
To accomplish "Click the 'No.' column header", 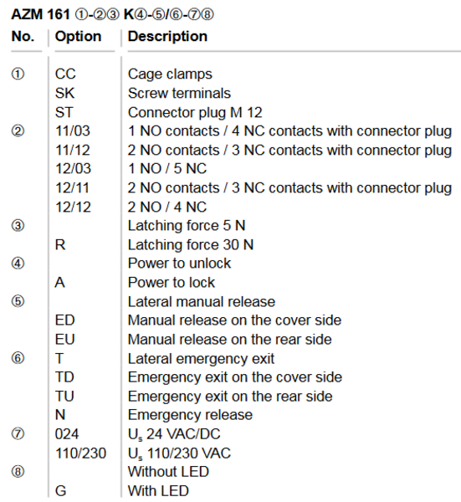I will (x=23, y=37).
